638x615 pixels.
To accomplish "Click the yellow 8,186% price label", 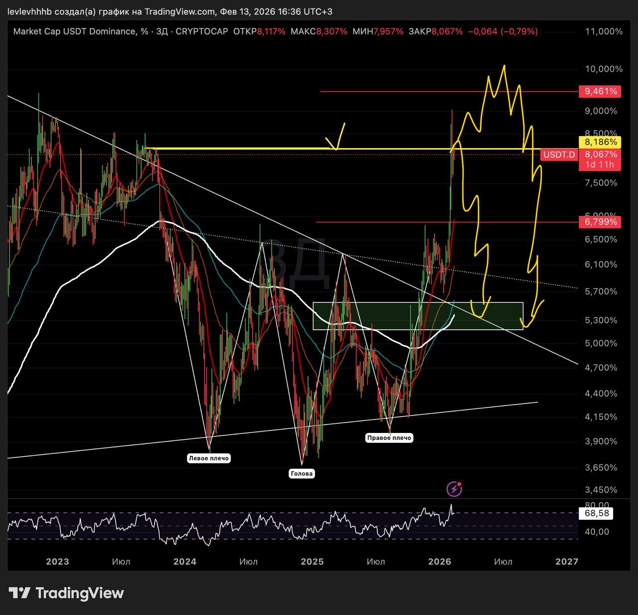I will pyautogui.click(x=600, y=142).
